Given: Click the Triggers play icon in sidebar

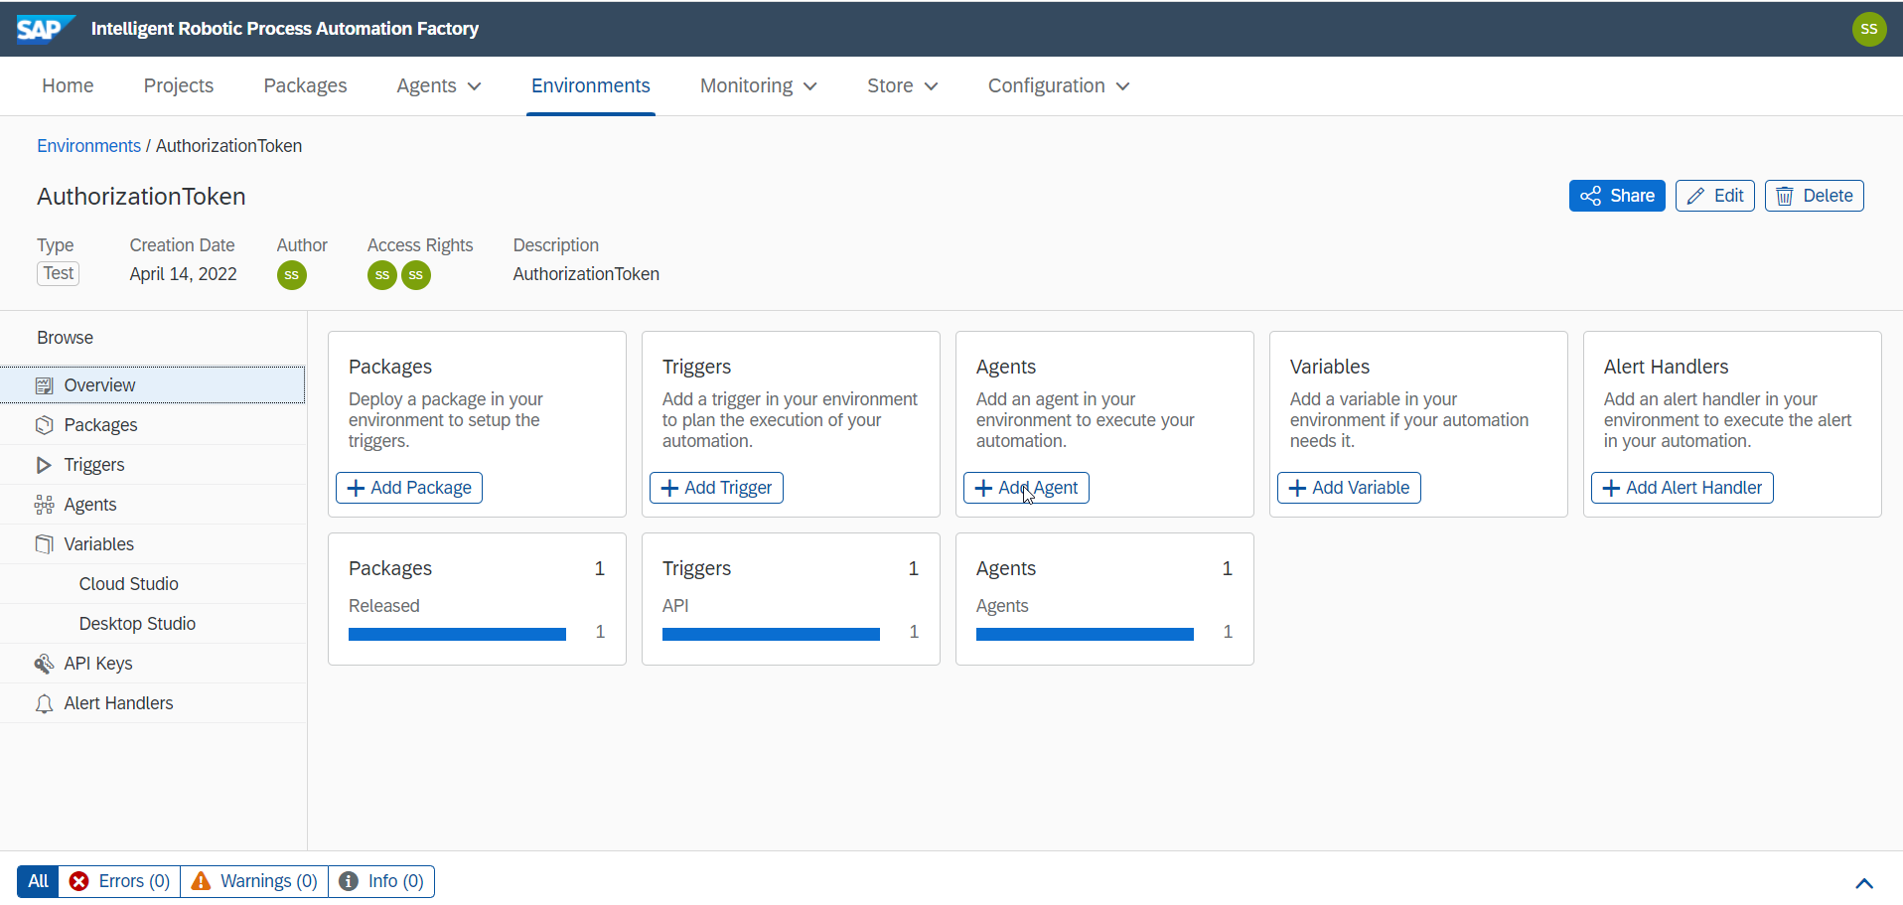Looking at the screenshot, I should point(44,465).
